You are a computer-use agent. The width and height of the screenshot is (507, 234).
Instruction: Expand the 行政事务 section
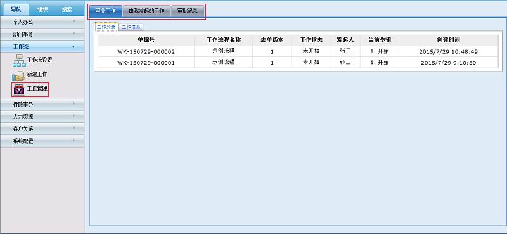[x=42, y=105]
